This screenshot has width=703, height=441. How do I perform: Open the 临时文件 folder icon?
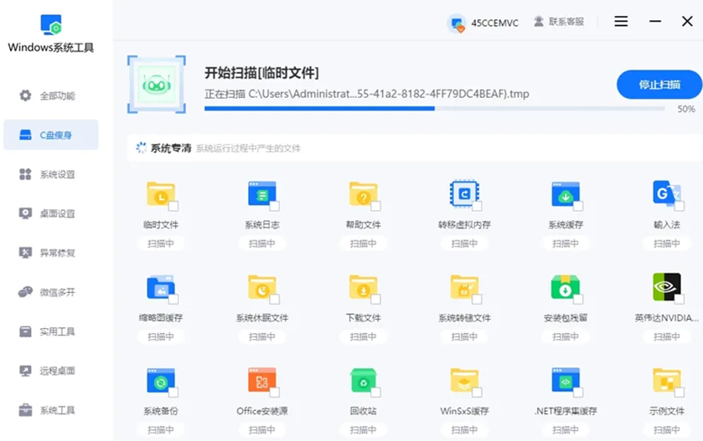point(160,194)
